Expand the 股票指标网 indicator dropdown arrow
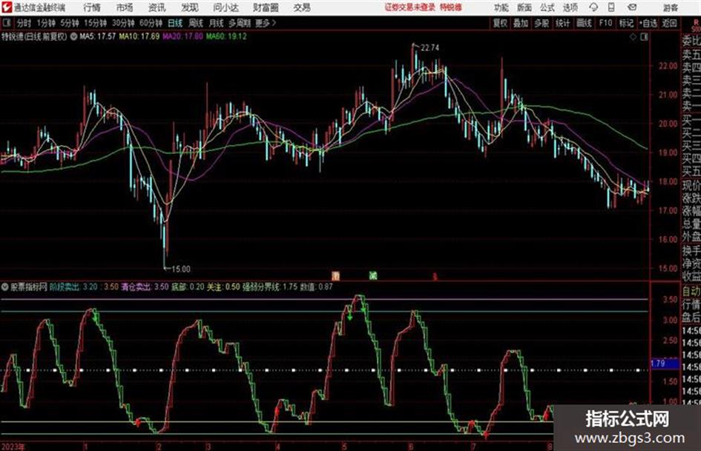The height and width of the screenshot is (451, 701). pyautogui.click(x=5, y=287)
